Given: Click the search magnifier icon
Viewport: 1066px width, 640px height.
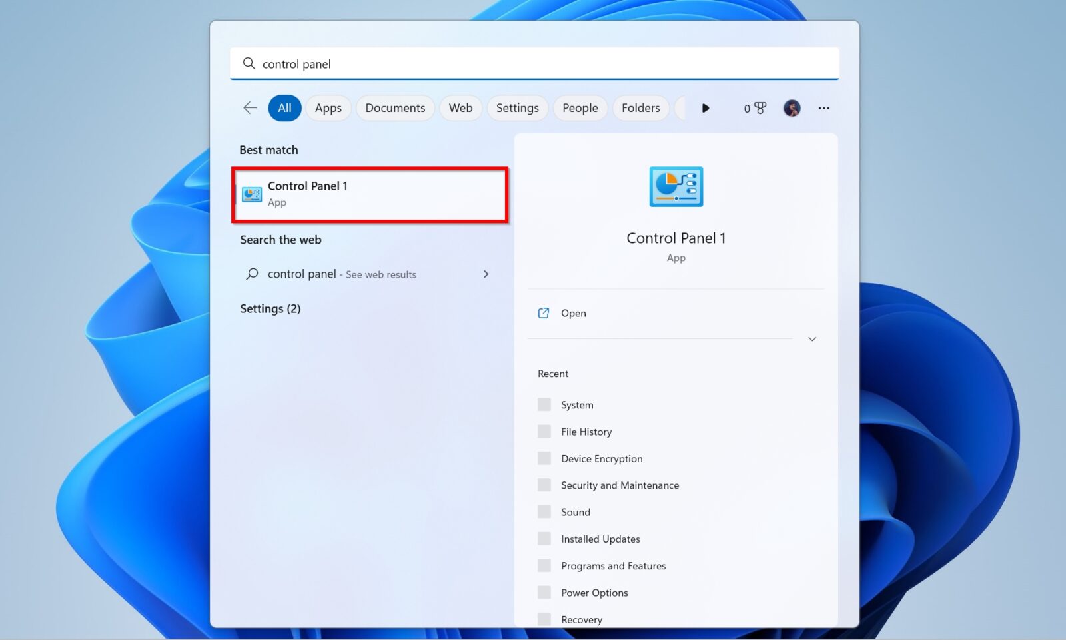Looking at the screenshot, I should [249, 63].
